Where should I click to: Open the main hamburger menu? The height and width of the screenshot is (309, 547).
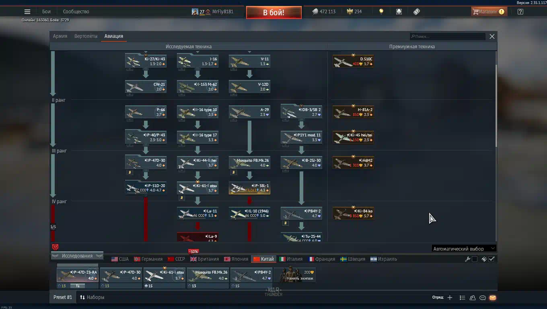27,12
